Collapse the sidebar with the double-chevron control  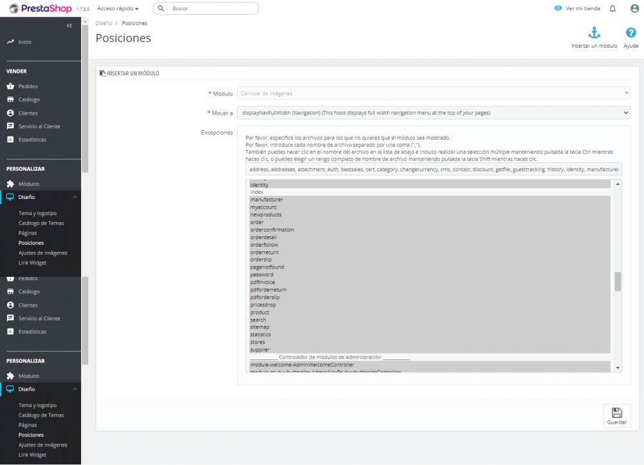pos(70,26)
